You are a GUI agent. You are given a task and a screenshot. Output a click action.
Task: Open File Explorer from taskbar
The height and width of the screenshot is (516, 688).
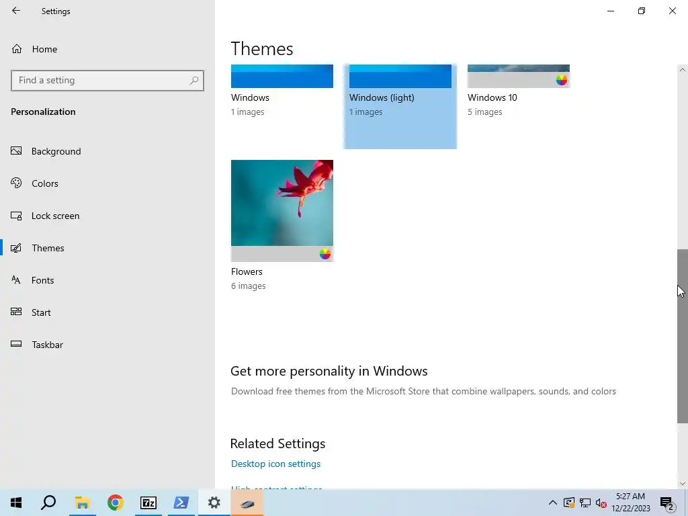point(82,503)
